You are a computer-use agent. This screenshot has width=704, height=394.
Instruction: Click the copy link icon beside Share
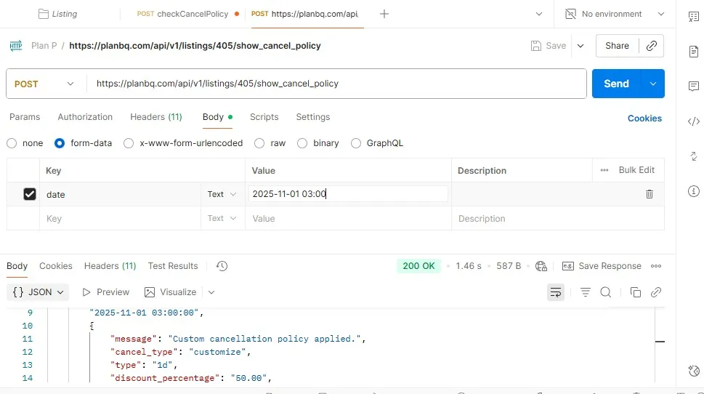(651, 46)
